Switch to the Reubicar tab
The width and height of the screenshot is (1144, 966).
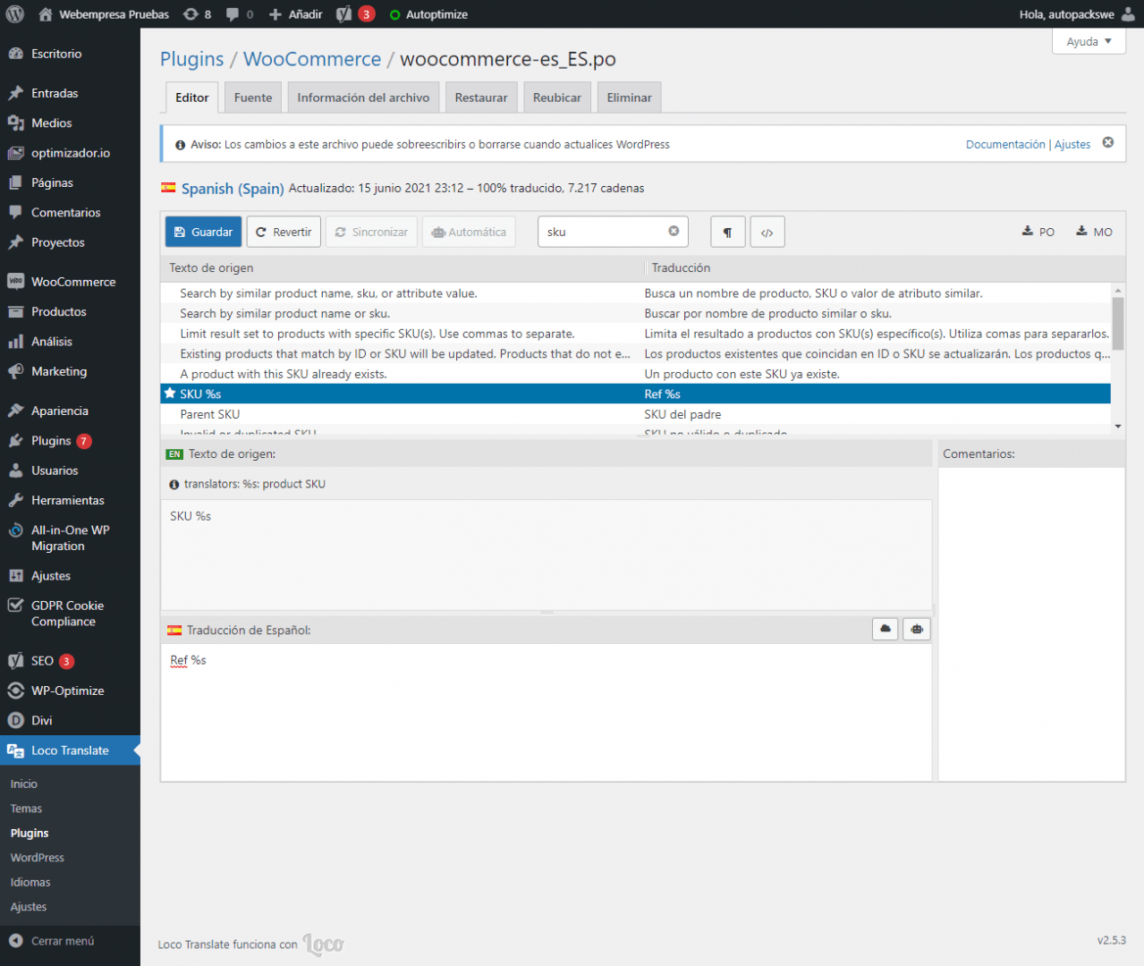point(557,97)
